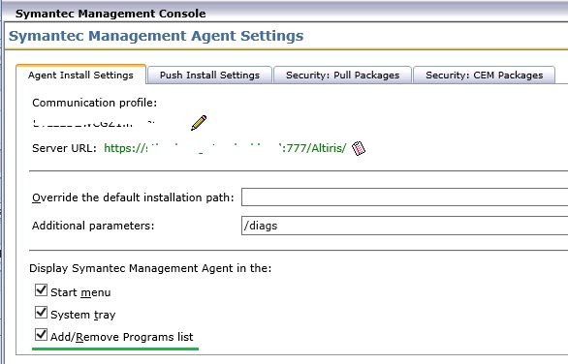Viewport: 568px width, 364px height.
Task: Uncheck the Start menu checkbox
Action: point(41,289)
